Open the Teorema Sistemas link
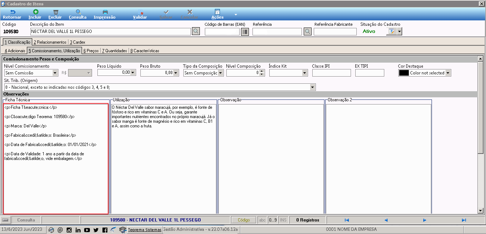486x234 pixels. pos(145,230)
